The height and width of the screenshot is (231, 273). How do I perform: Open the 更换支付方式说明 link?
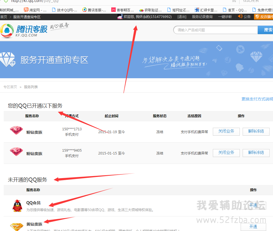pos(257,99)
